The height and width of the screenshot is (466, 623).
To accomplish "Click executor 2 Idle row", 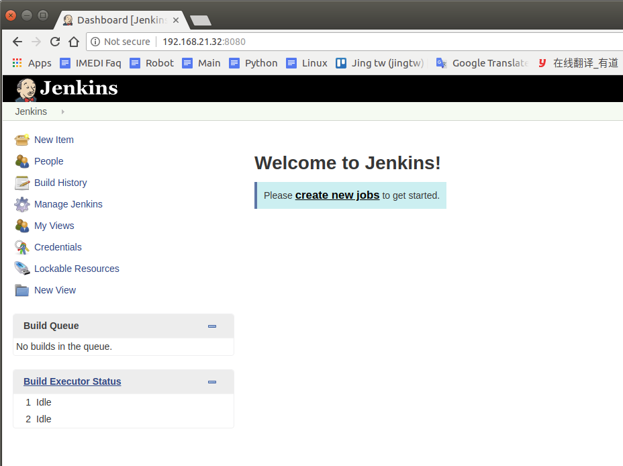I will pyautogui.click(x=123, y=419).
